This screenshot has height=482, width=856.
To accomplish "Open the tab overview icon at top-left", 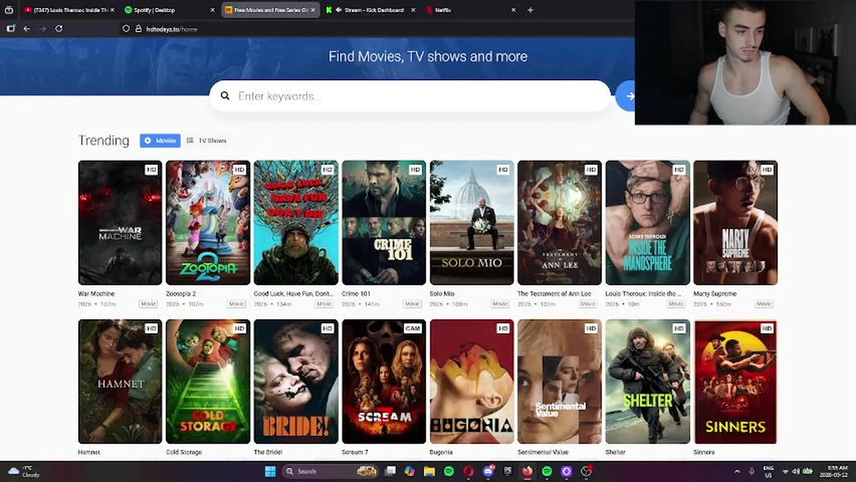I will pos(9,10).
